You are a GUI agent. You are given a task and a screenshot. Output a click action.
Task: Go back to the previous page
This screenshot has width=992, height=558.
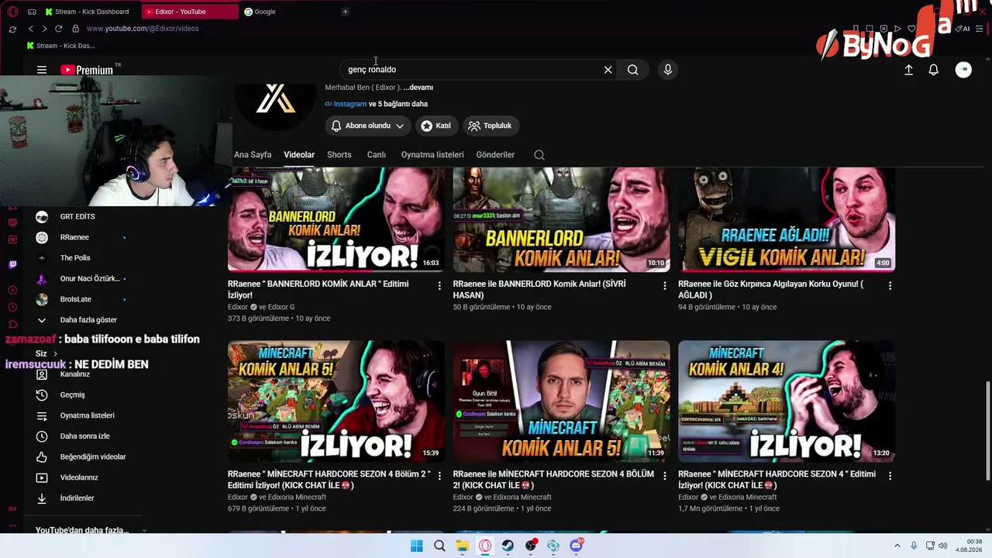pyautogui.click(x=31, y=29)
